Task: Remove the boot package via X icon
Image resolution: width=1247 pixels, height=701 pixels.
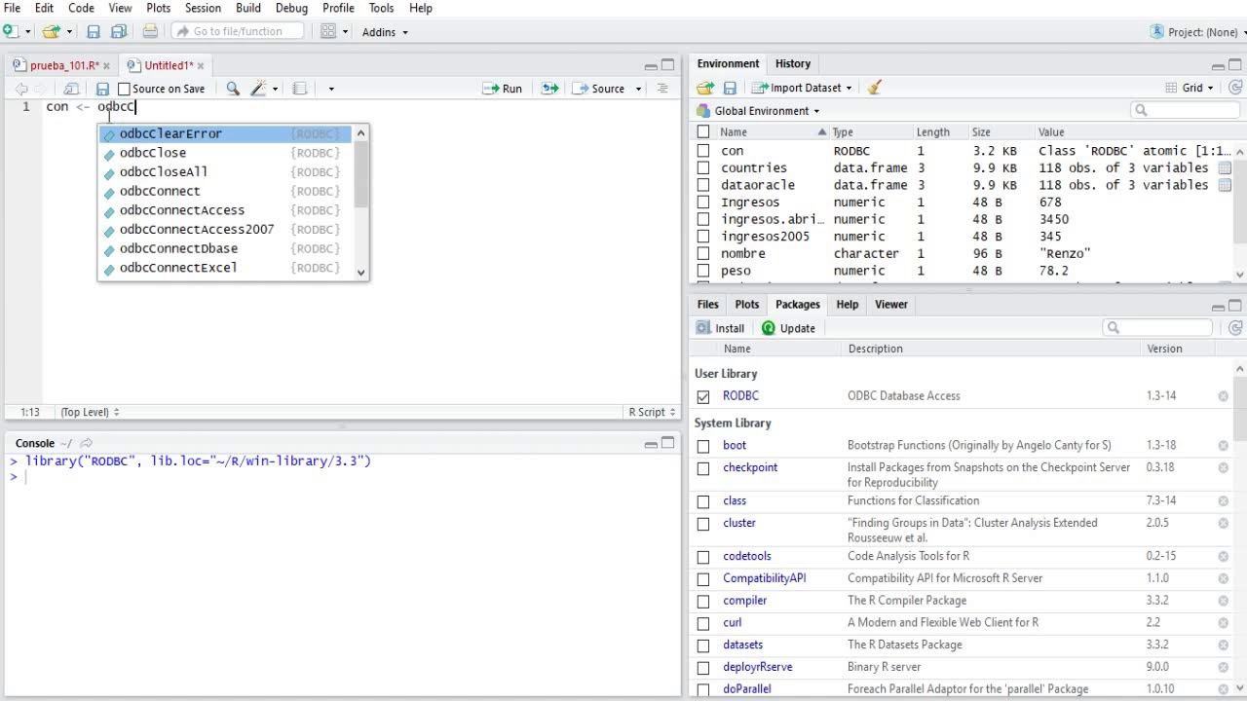Action: [1223, 446]
